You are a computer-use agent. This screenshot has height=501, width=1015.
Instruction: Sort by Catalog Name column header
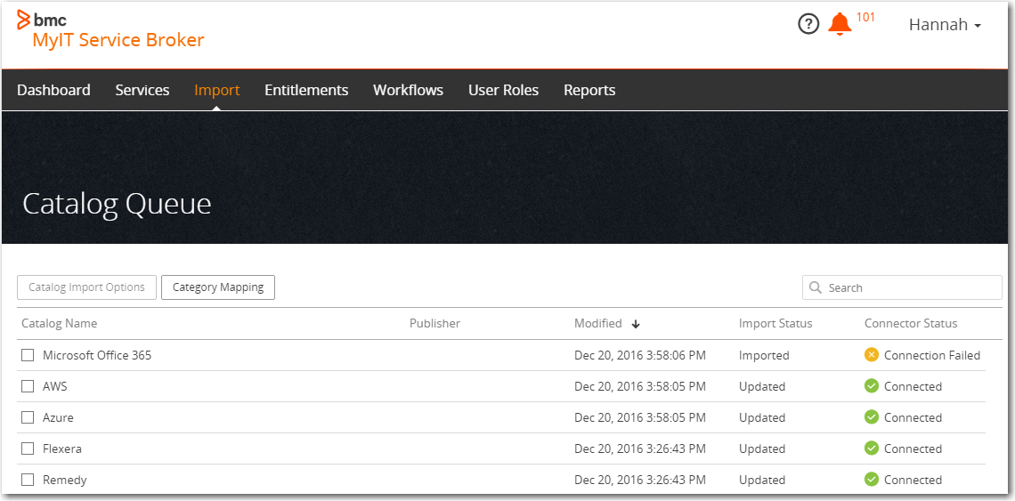click(x=60, y=323)
